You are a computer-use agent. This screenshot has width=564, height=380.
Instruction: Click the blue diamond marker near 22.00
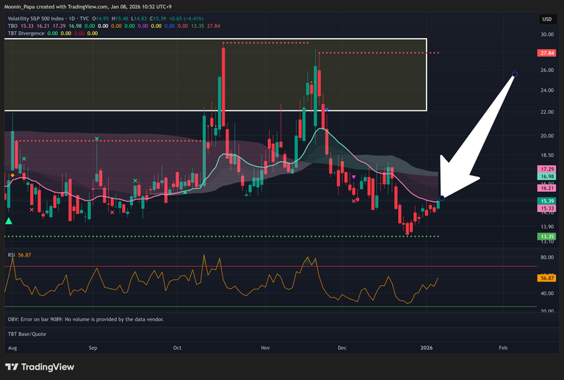tap(326, 110)
